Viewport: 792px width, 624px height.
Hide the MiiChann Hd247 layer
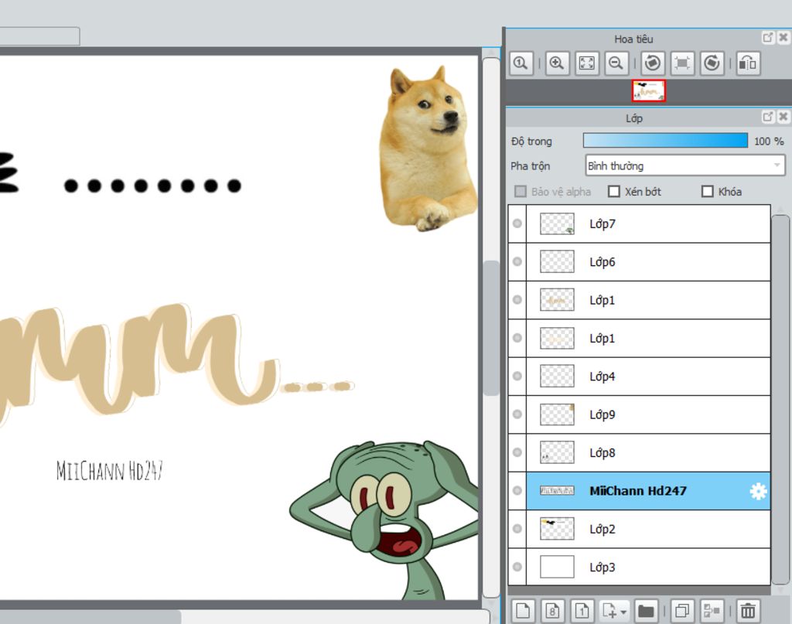pos(517,490)
